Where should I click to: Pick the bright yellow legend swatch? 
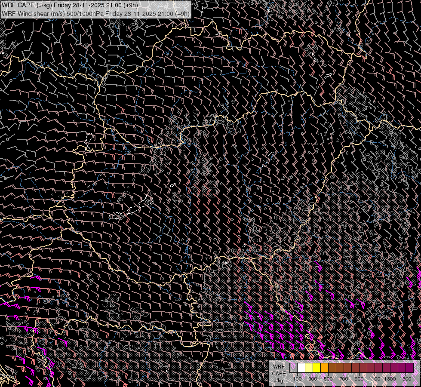317,368
